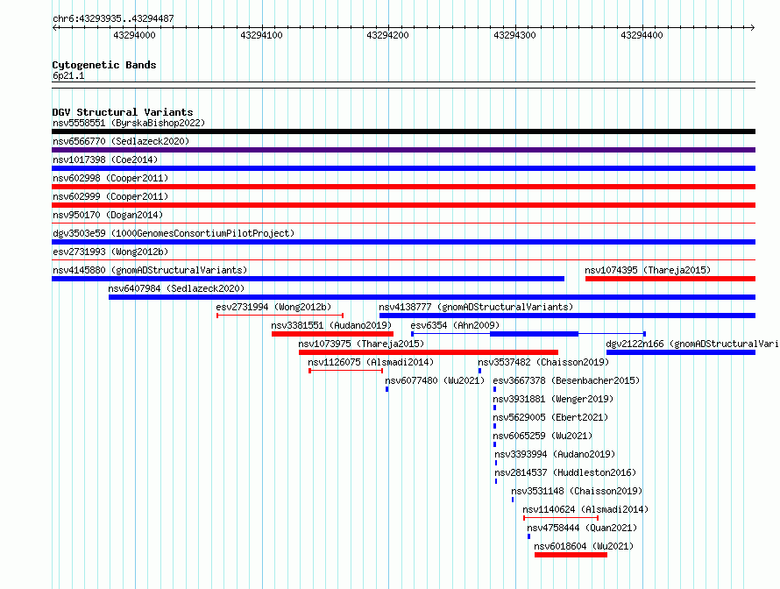780x589 pixels.
Task: Click ruler position 43294100
Action: (261, 35)
